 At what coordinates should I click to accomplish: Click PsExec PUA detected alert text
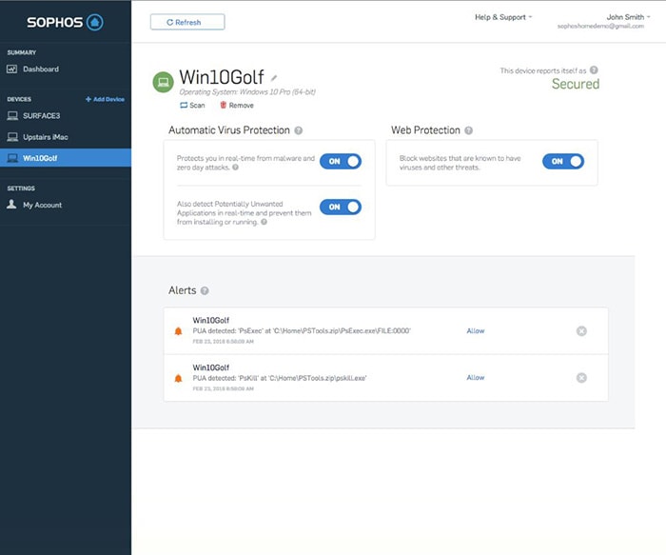coord(302,330)
